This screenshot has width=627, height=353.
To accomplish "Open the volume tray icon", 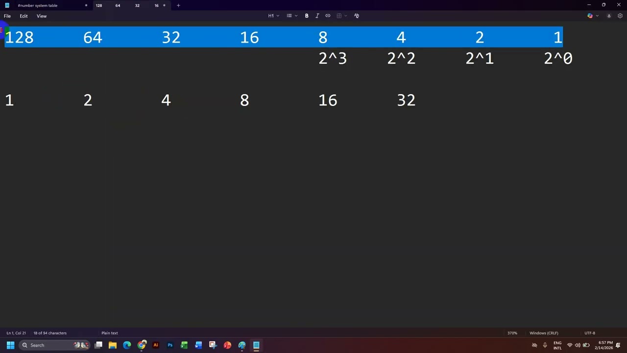I will point(578,345).
